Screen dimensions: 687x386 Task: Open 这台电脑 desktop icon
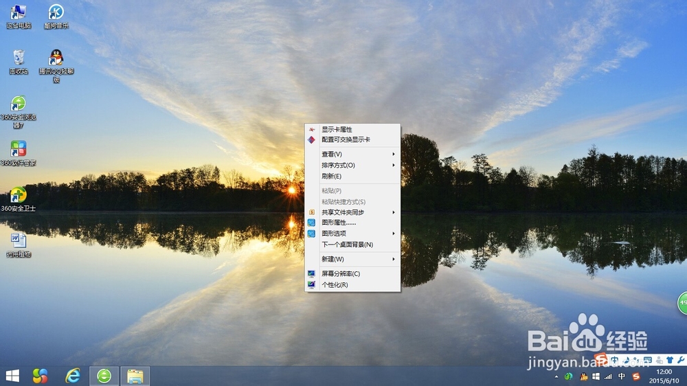point(19,16)
